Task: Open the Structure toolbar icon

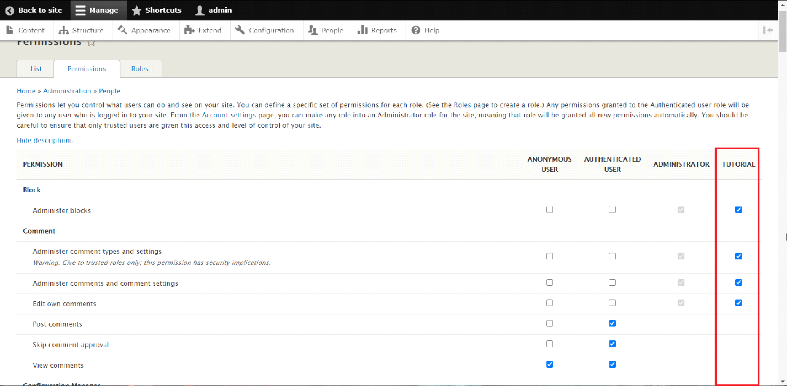Action: pyautogui.click(x=63, y=30)
